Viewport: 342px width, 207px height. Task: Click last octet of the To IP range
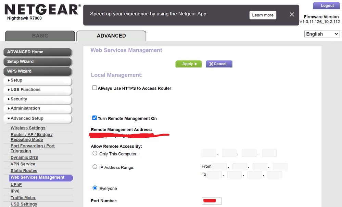(275, 175)
